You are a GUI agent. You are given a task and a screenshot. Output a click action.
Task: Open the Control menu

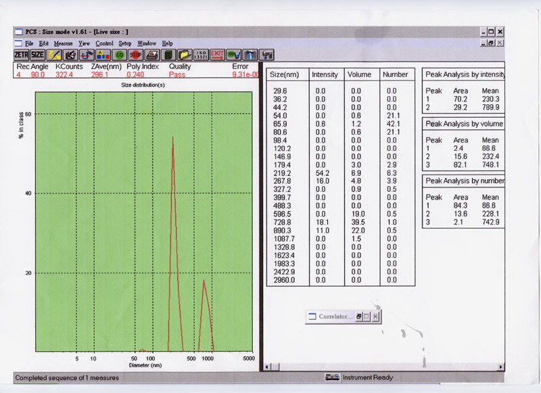point(104,43)
